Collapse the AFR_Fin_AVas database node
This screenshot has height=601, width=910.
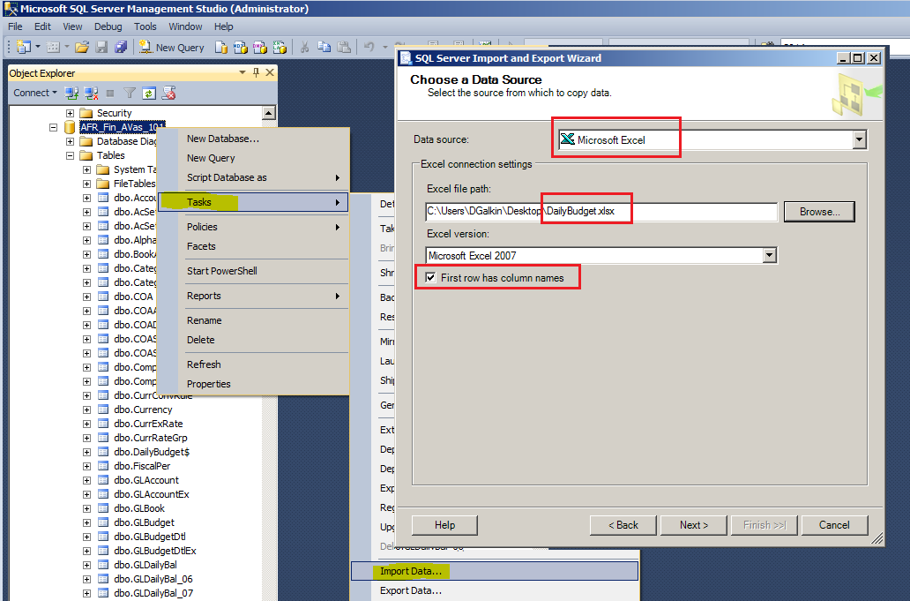54,127
